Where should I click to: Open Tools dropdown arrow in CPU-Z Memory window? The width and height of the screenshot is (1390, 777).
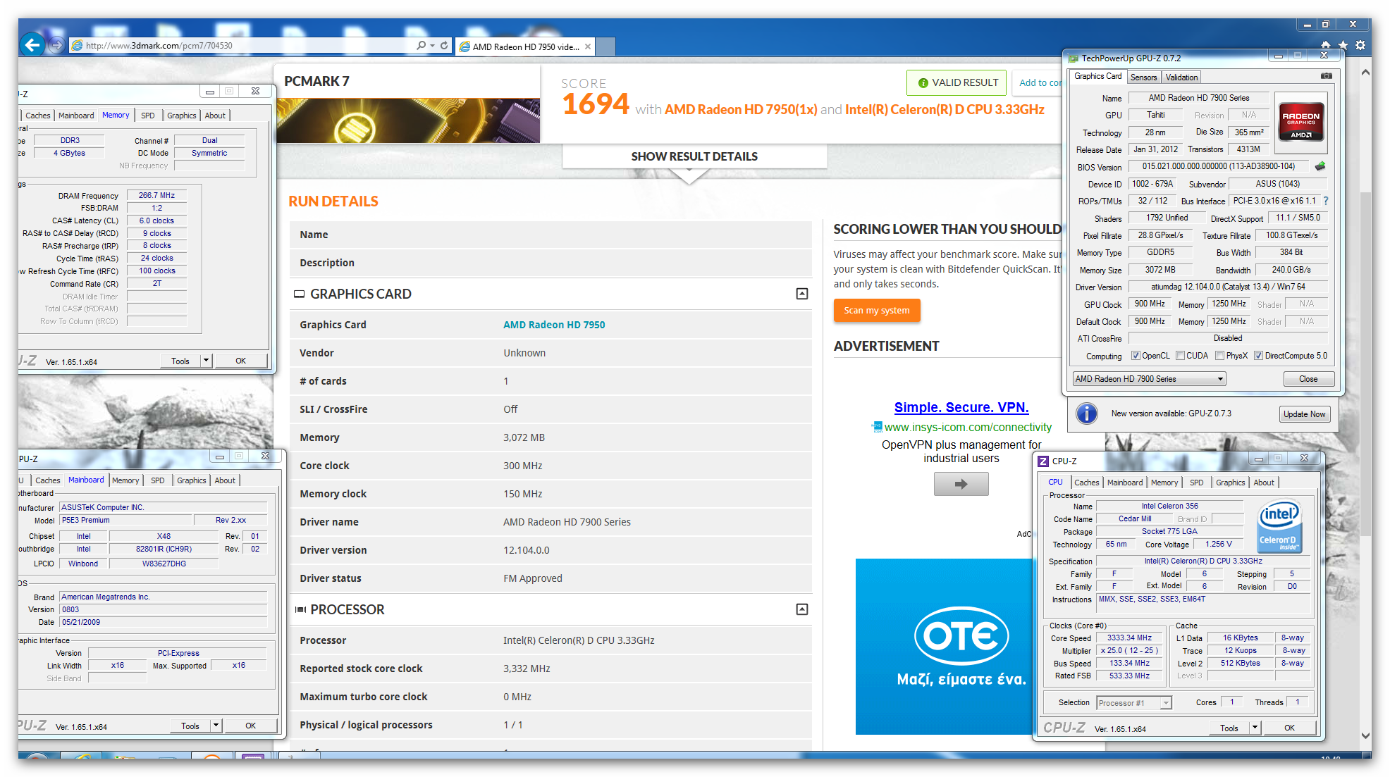coord(206,361)
